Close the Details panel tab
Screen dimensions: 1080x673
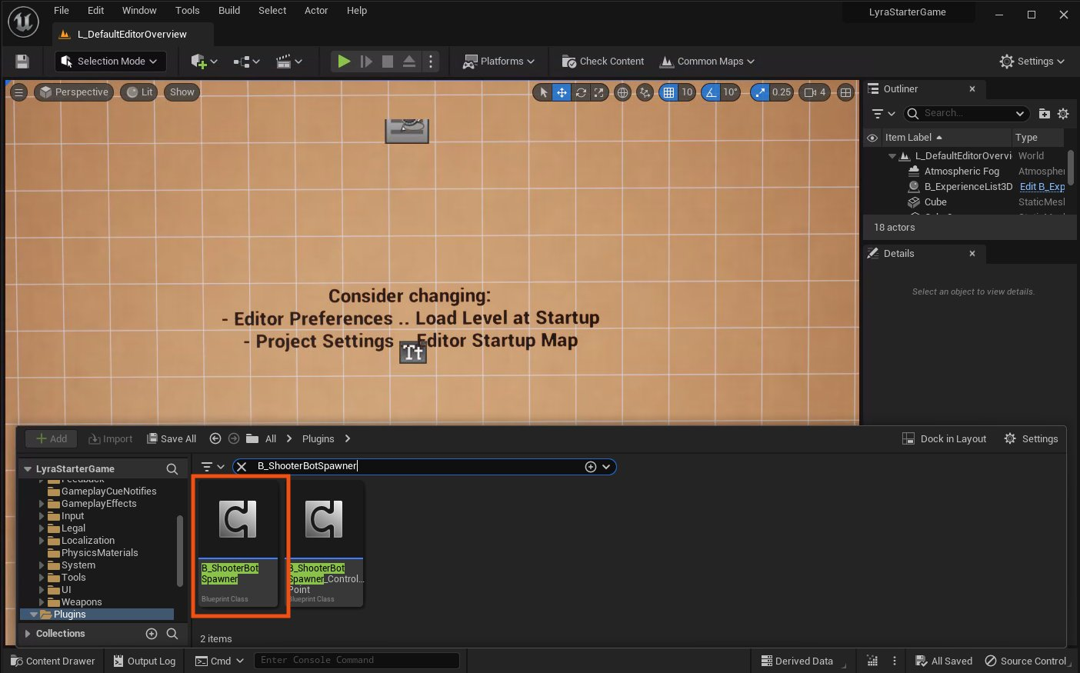(972, 253)
